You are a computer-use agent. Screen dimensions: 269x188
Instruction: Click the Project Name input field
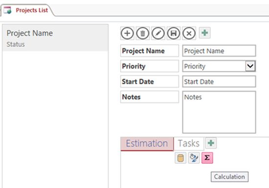click(219, 51)
